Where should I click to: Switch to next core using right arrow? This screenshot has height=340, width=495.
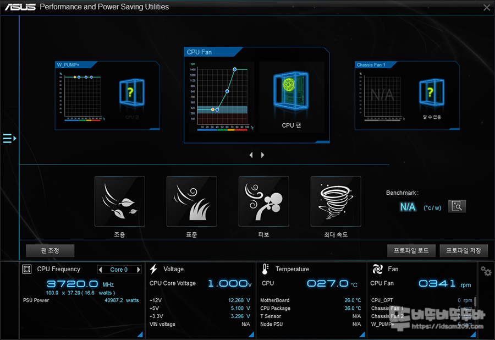click(138, 270)
